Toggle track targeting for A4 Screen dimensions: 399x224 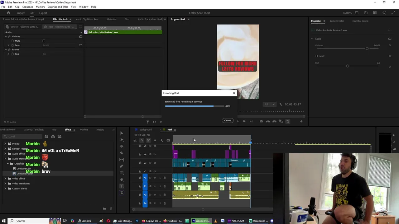[145, 203]
